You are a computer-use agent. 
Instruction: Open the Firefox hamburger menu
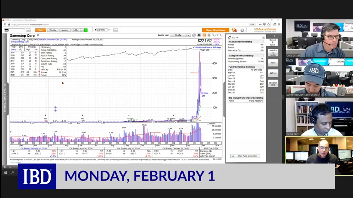pyautogui.click(x=279, y=25)
